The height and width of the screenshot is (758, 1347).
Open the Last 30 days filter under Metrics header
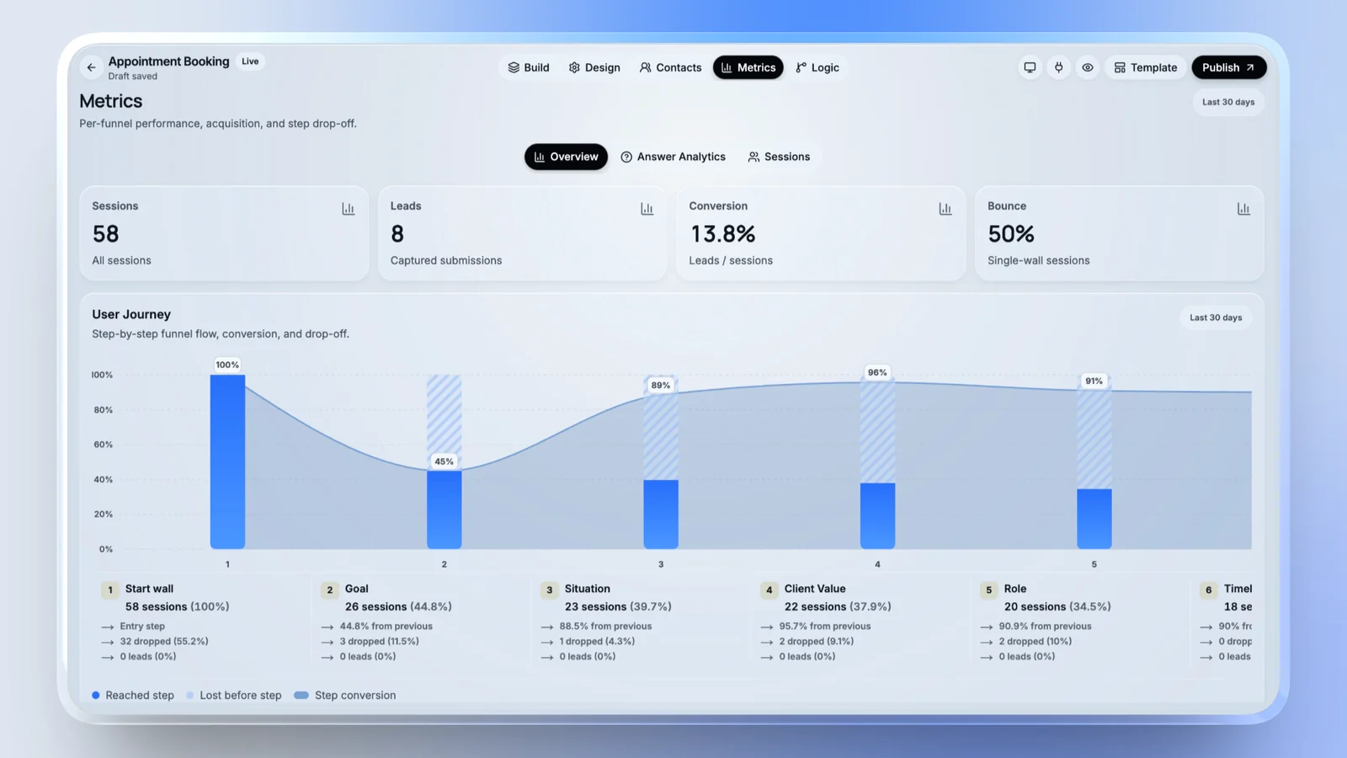point(1228,102)
